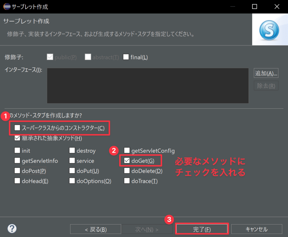
Task: Enable the service method checkbox
Action: pyautogui.click(x=72, y=161)
